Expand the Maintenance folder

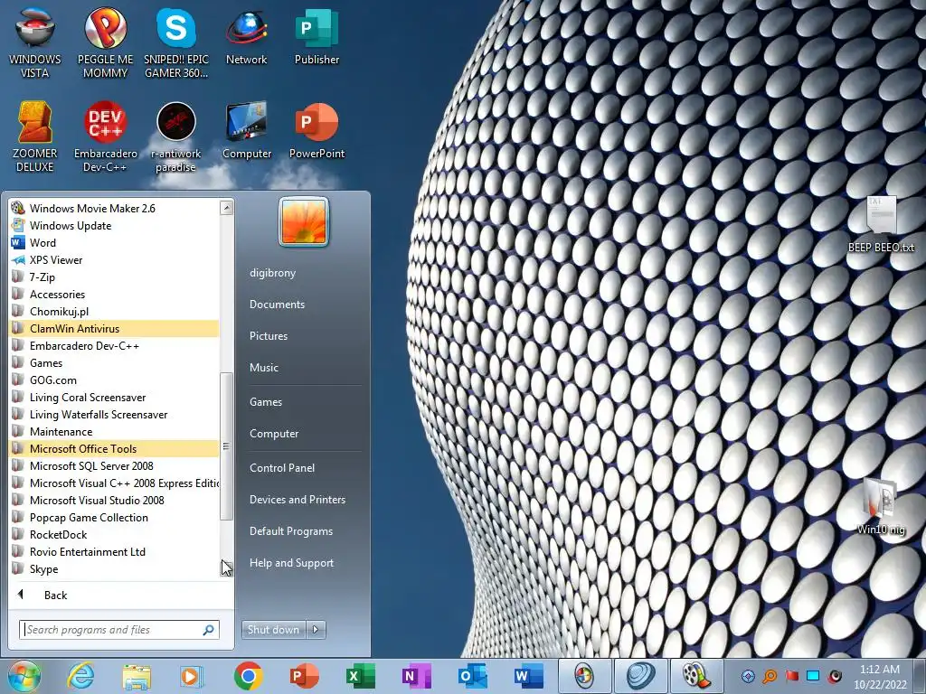pos(115,431)
